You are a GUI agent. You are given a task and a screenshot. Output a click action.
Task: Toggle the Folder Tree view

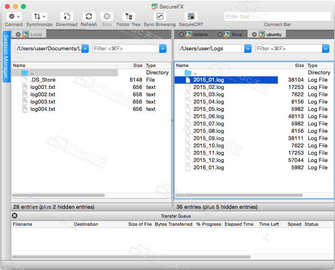(129, 17)
